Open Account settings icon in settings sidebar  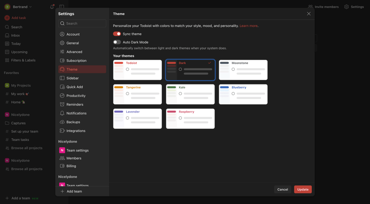(x=62, y=34)
